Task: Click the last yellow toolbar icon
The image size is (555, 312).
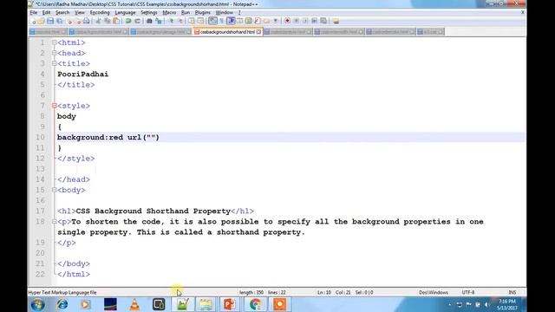Action: (x=336, y=21)
